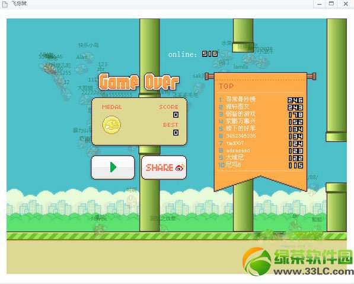This screenshot has height=284, width=354.
Task: Select leaderboard entry adsasasd
Action: pyautogui.click(x=261, y=150)
